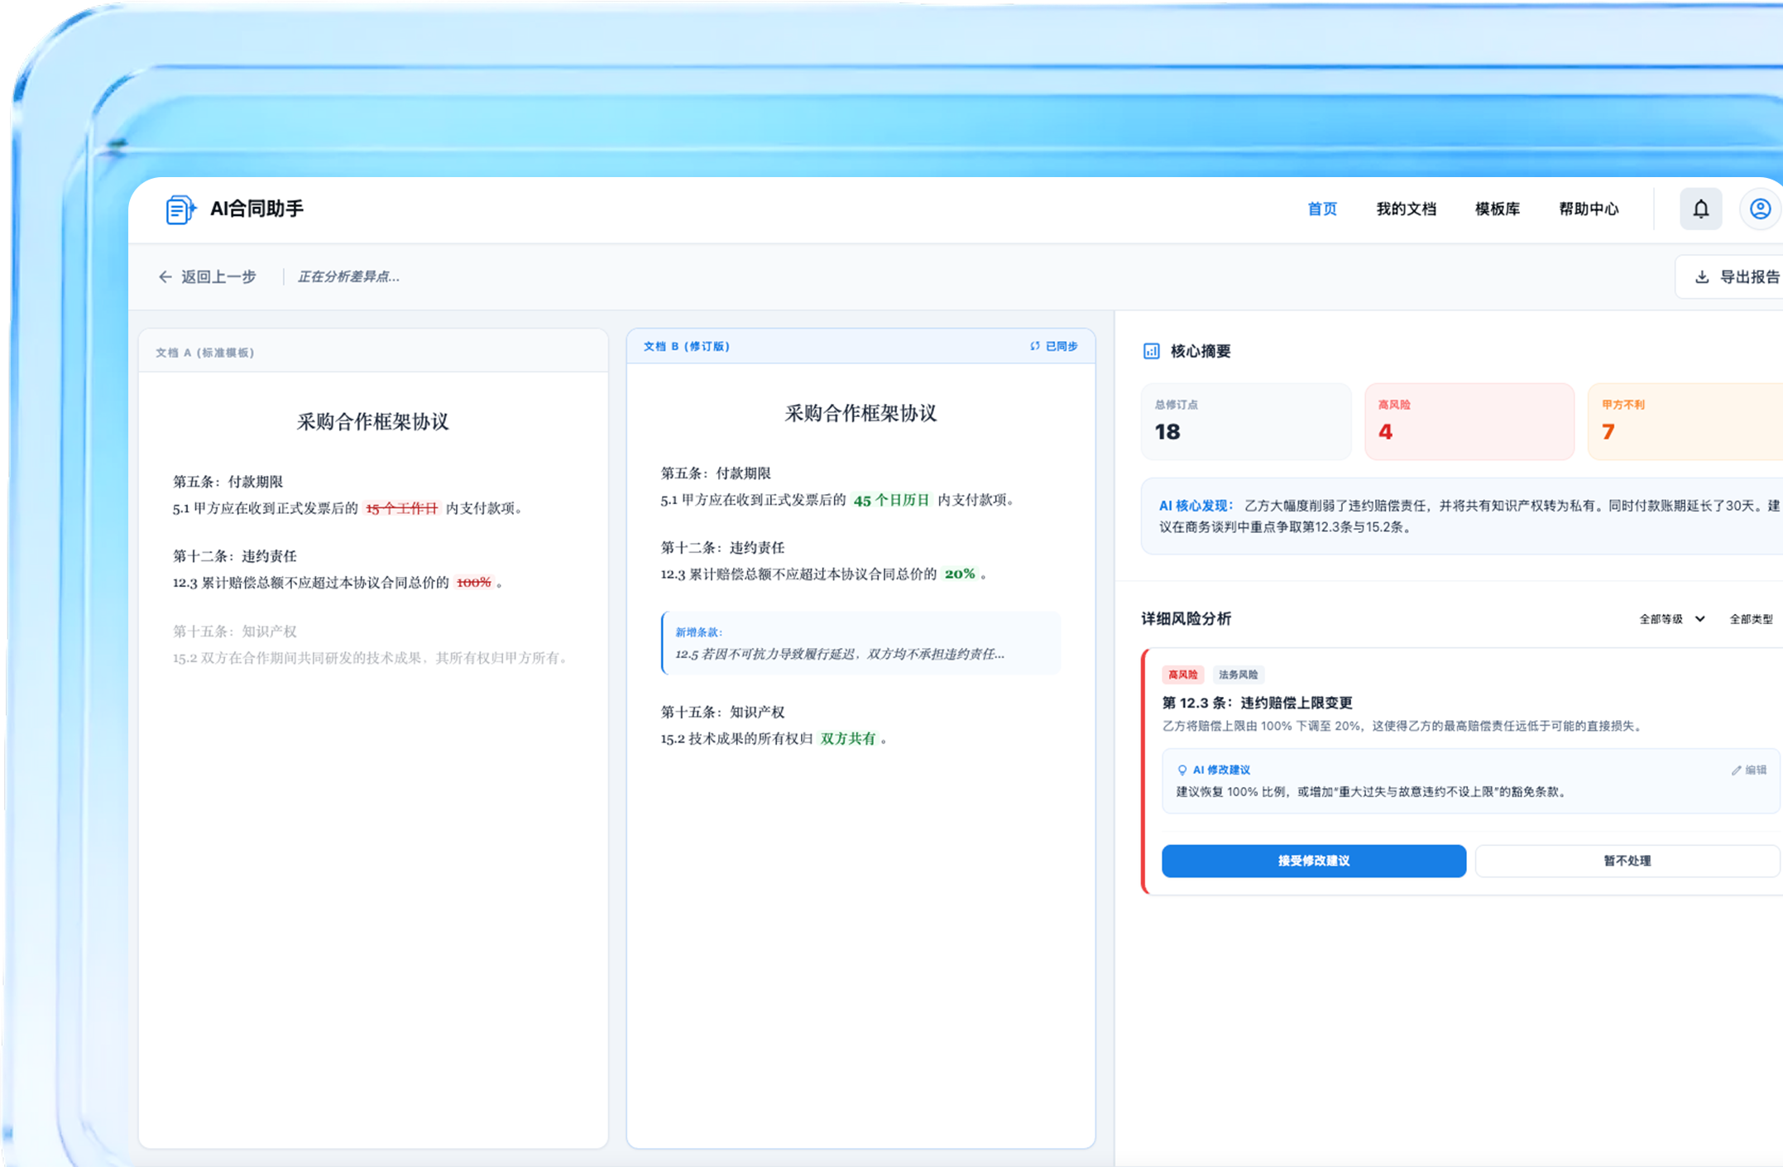
Task: Select the 甲方不利 7 summary card
Action: [1685, 421]
